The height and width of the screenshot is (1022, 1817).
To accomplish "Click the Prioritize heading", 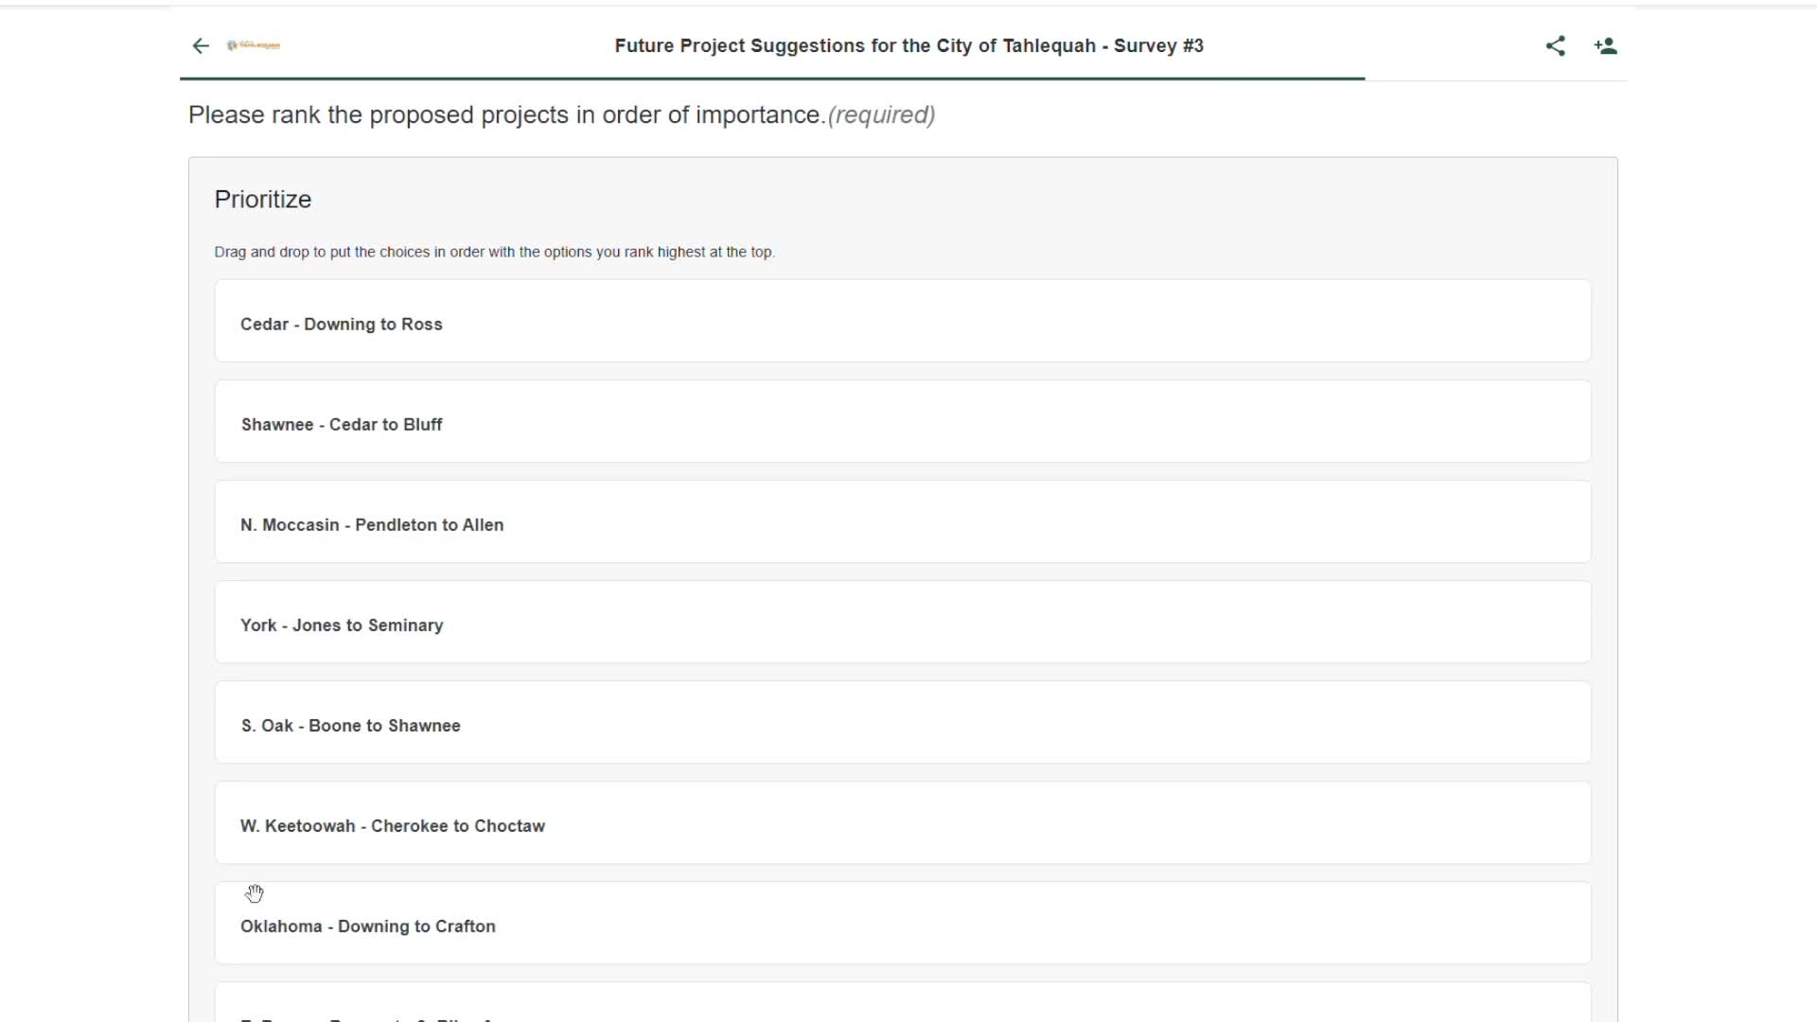I will [x=263, y=200].
